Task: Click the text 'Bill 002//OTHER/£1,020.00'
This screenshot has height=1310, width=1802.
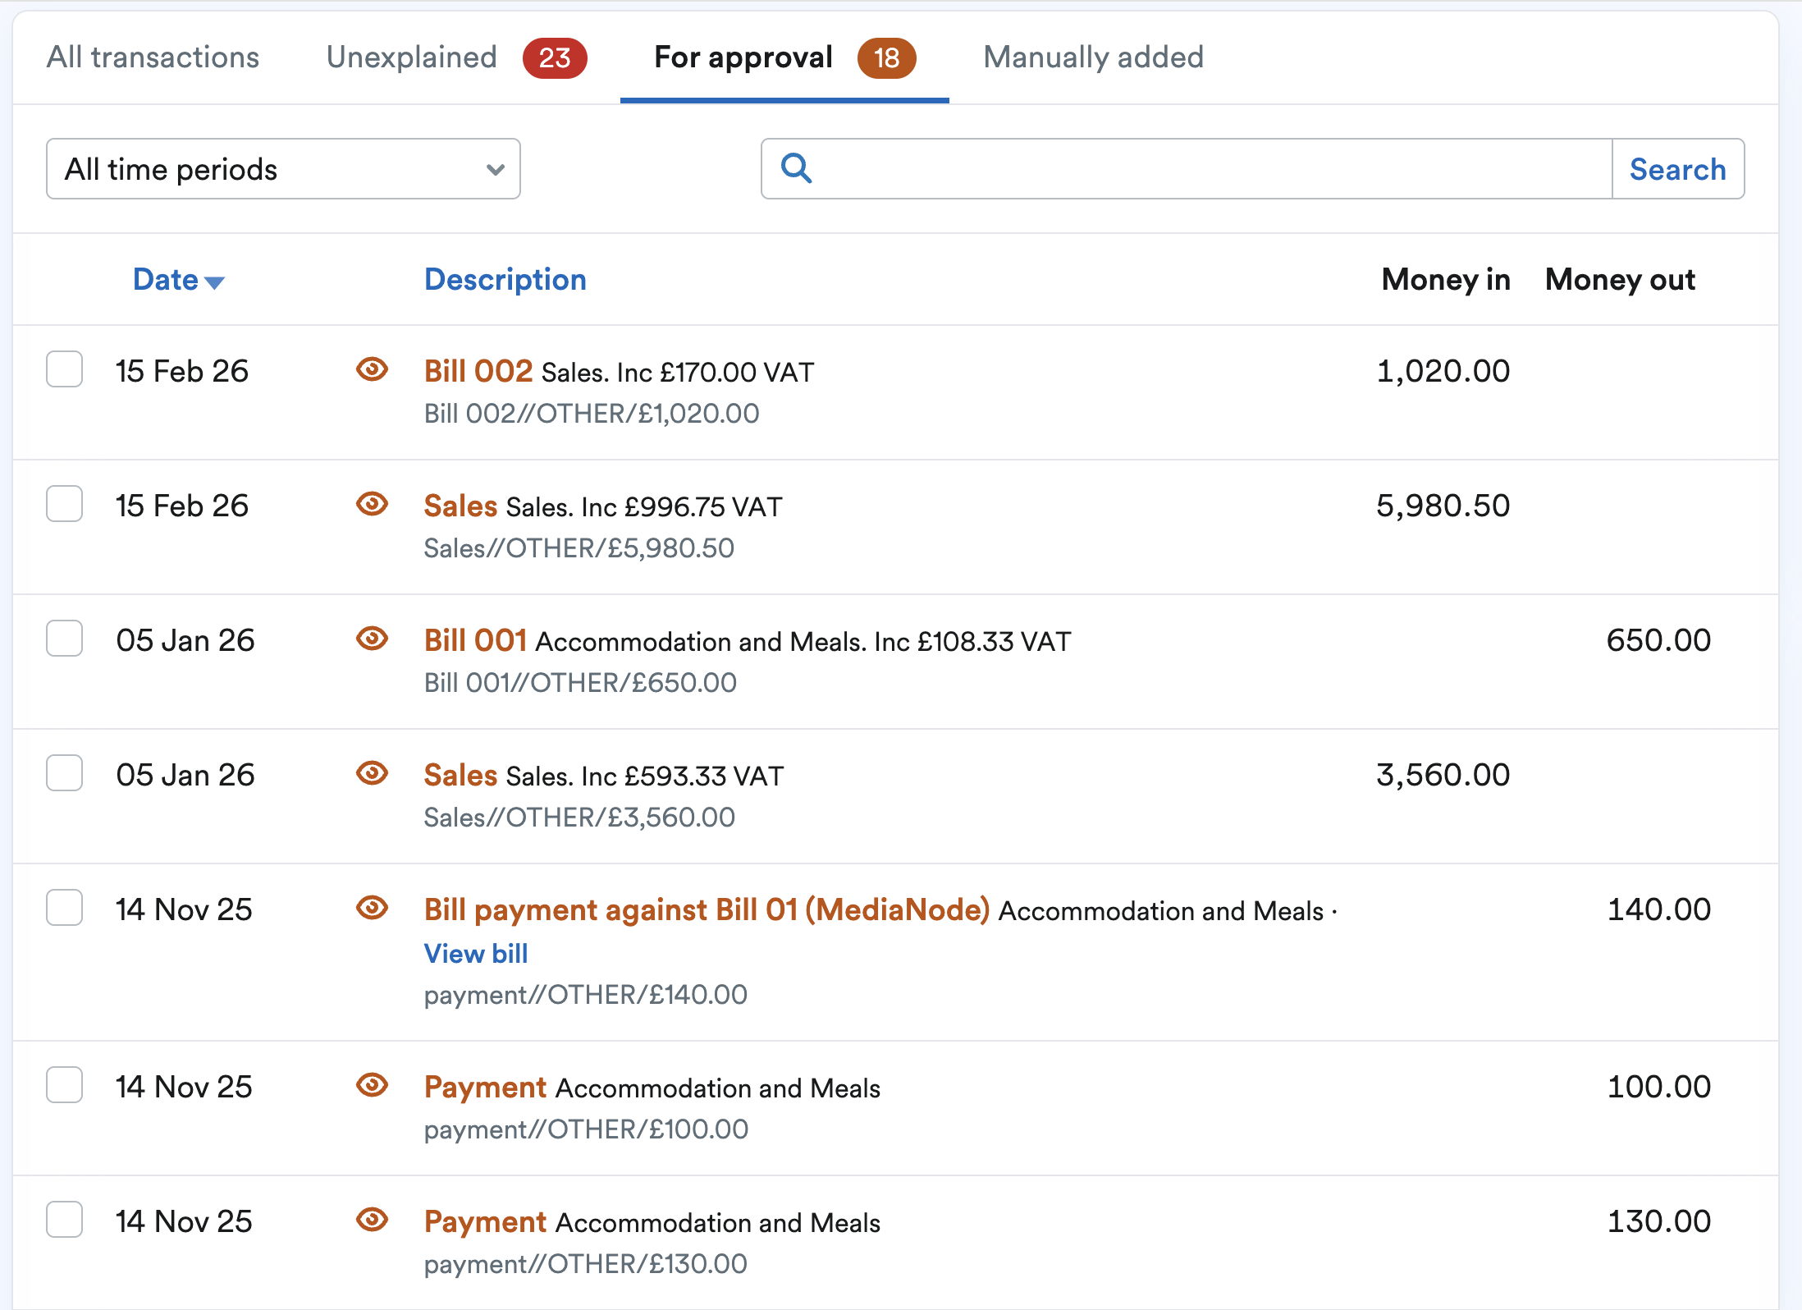Action: (x=592, y=414)
